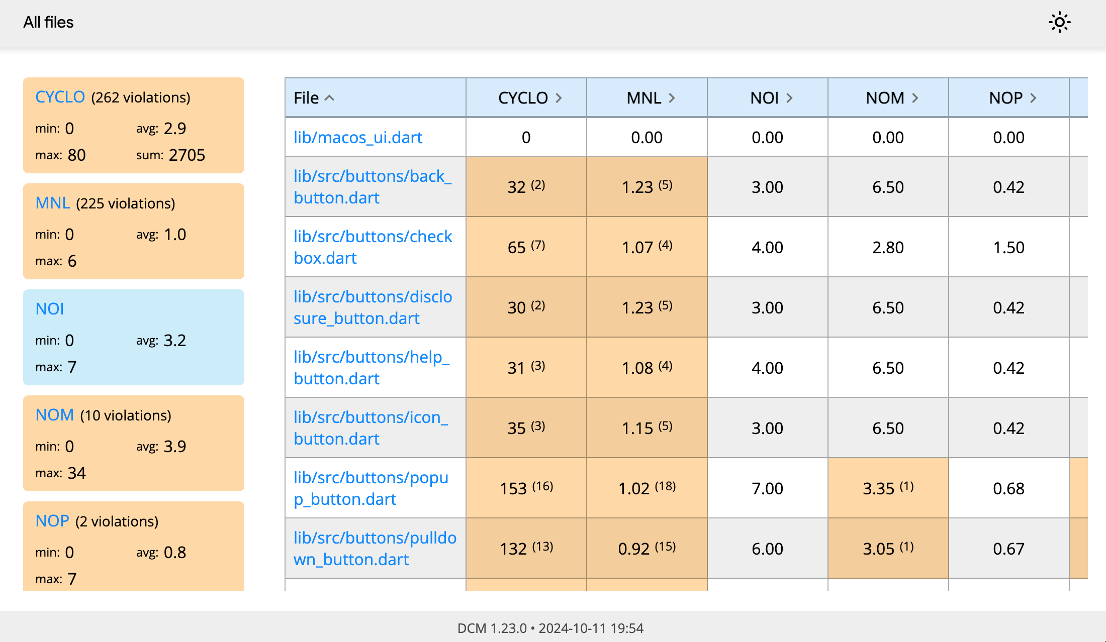Click MNL value 0.92 (15) cell
1106x642 pixels.
tap(647, 548)
